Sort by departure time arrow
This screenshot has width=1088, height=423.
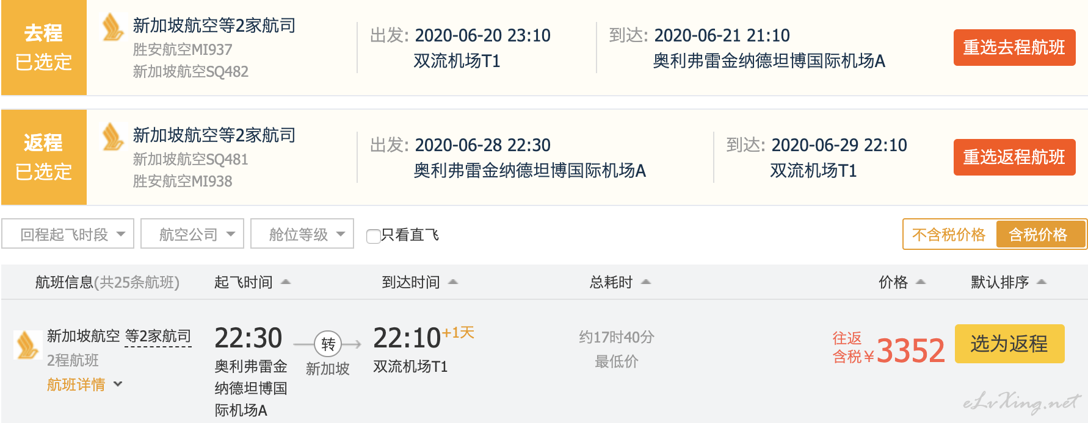(x=285, y=282)
